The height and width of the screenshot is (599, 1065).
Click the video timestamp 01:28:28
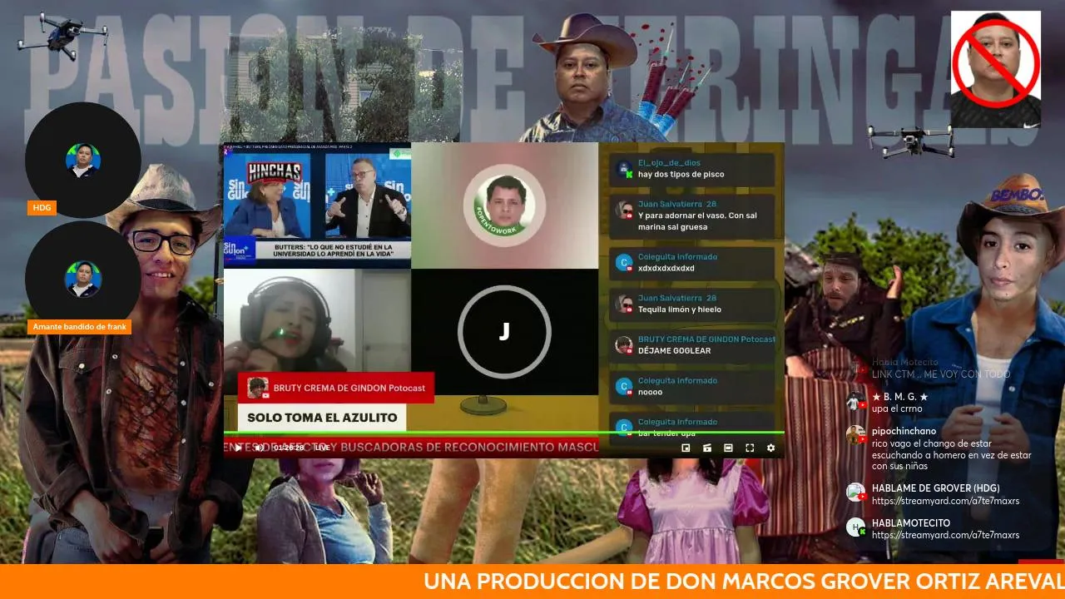(289, 448)
